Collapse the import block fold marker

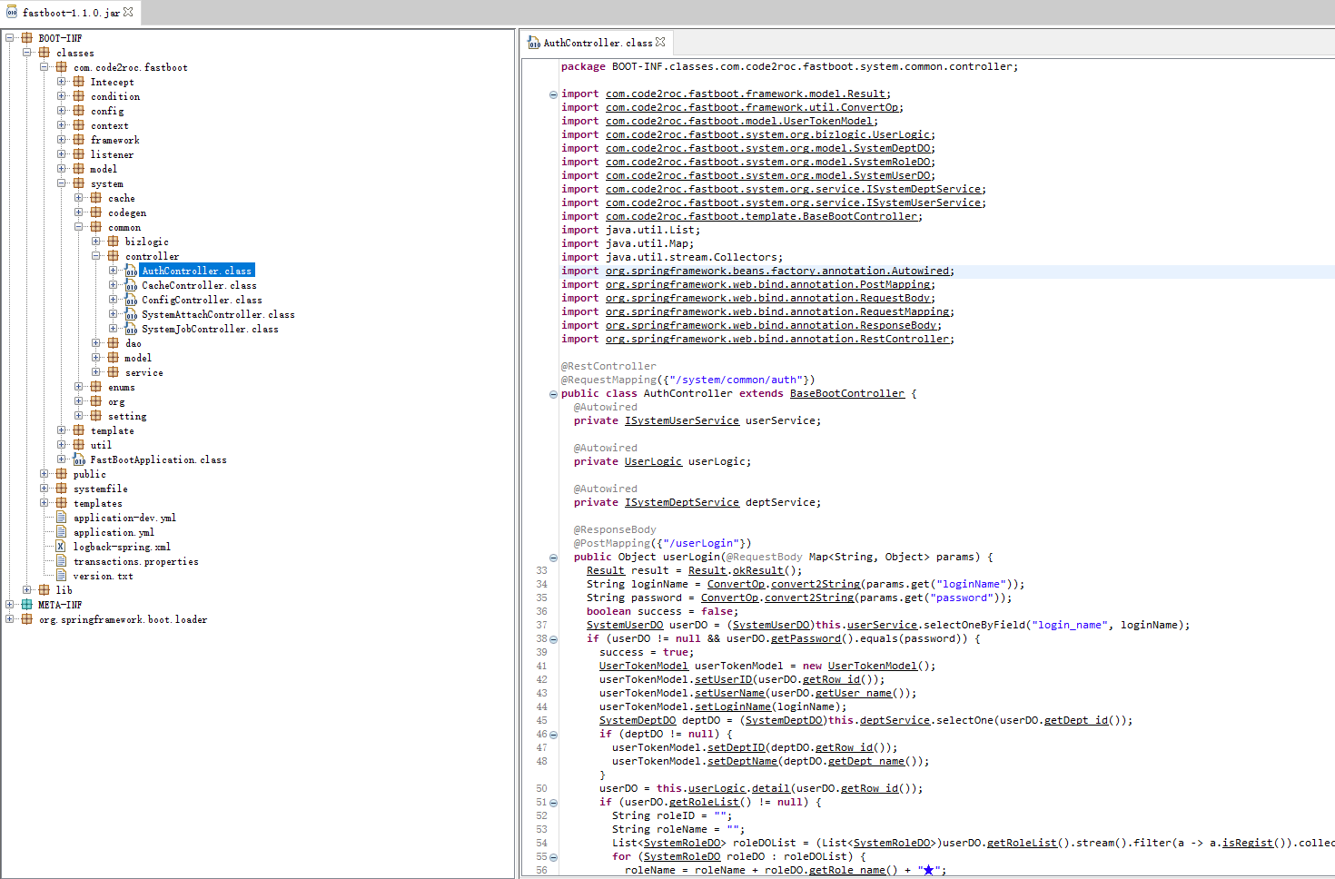553,94
